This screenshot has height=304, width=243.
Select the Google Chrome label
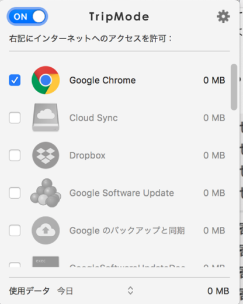pos(102,80)
